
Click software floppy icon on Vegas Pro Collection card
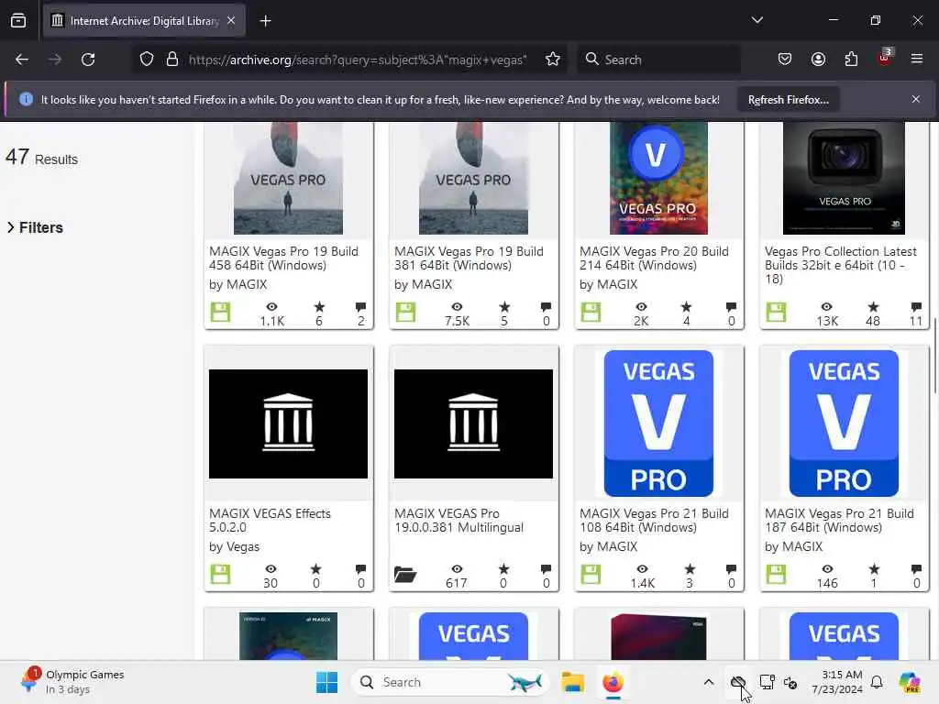(776, 312)
